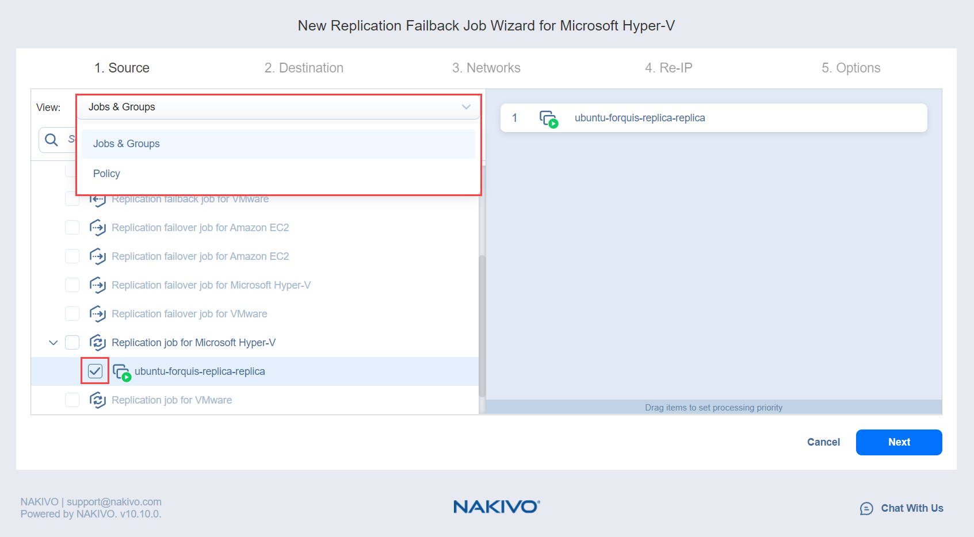Image resolution: width=974 pixels, height=537 pixels.
Task: Cancel the failback job wizard
Action: coord(823,442)
